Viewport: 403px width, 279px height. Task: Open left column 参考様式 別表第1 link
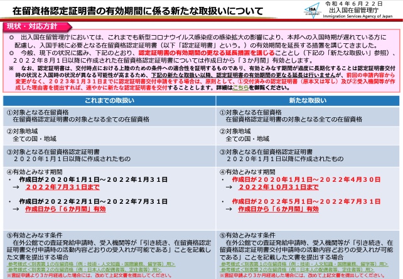click(x=82, y=265)
